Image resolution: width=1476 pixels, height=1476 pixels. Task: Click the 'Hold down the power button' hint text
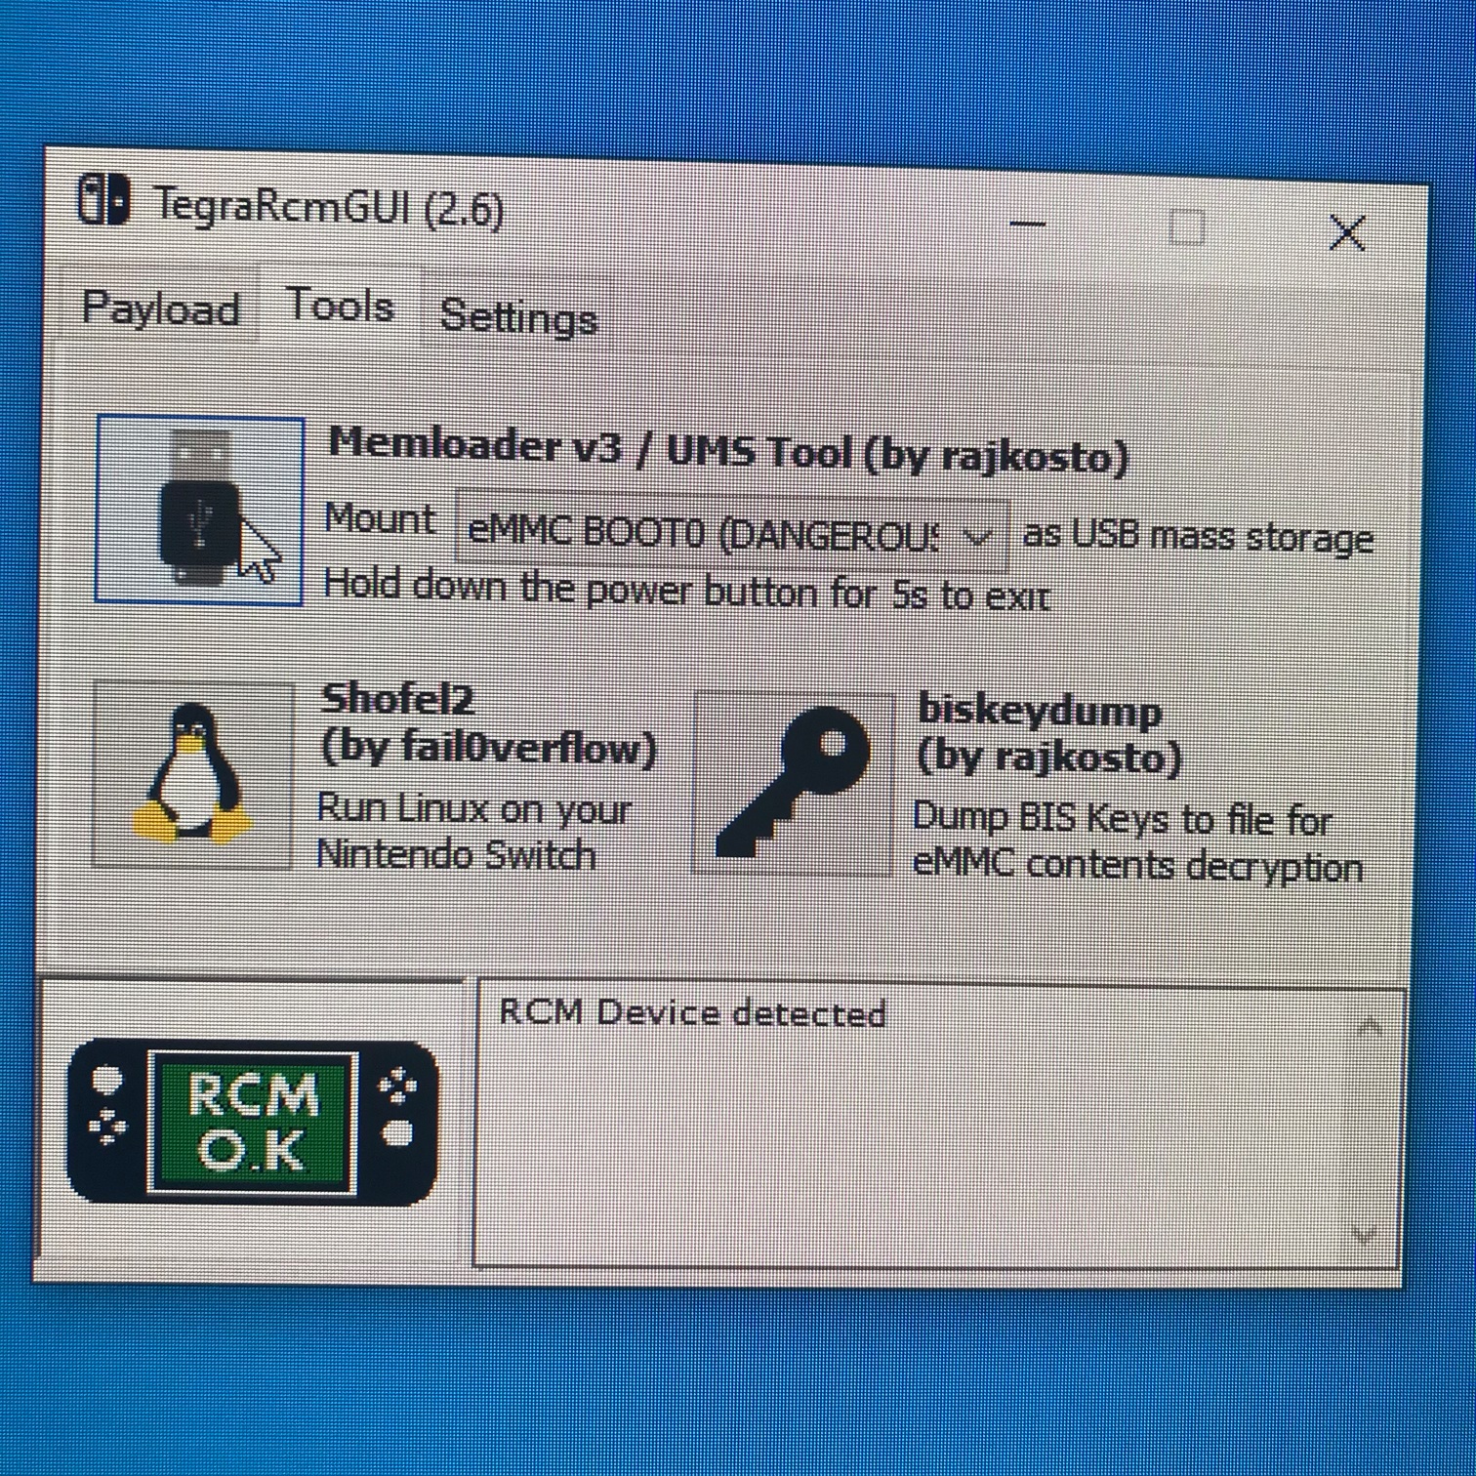coord(687,591)
